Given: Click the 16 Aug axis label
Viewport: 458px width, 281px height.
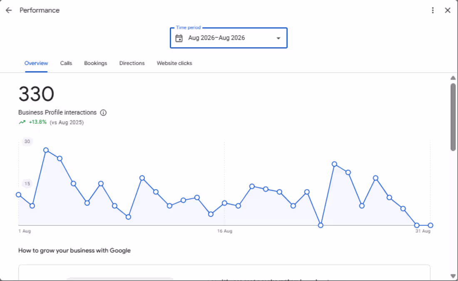Looking at the screenshot, I should pyautogui.click(x=224, y=231).
